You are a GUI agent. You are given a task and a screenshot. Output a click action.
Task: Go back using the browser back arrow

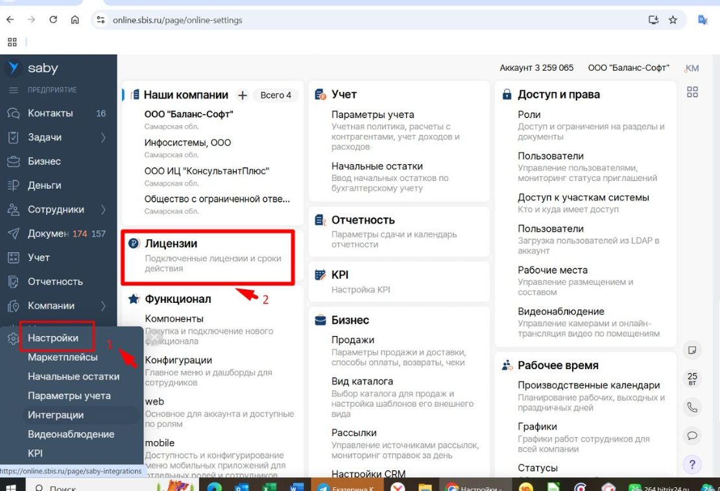[10, 19]
